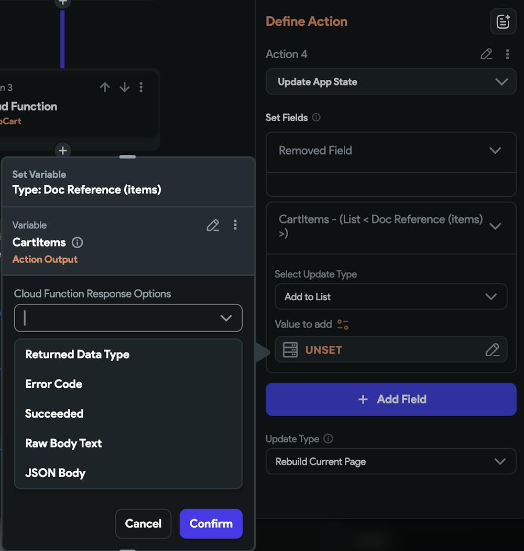
Task: Cancel the Set Variable dialog
Action: (143, 524)
